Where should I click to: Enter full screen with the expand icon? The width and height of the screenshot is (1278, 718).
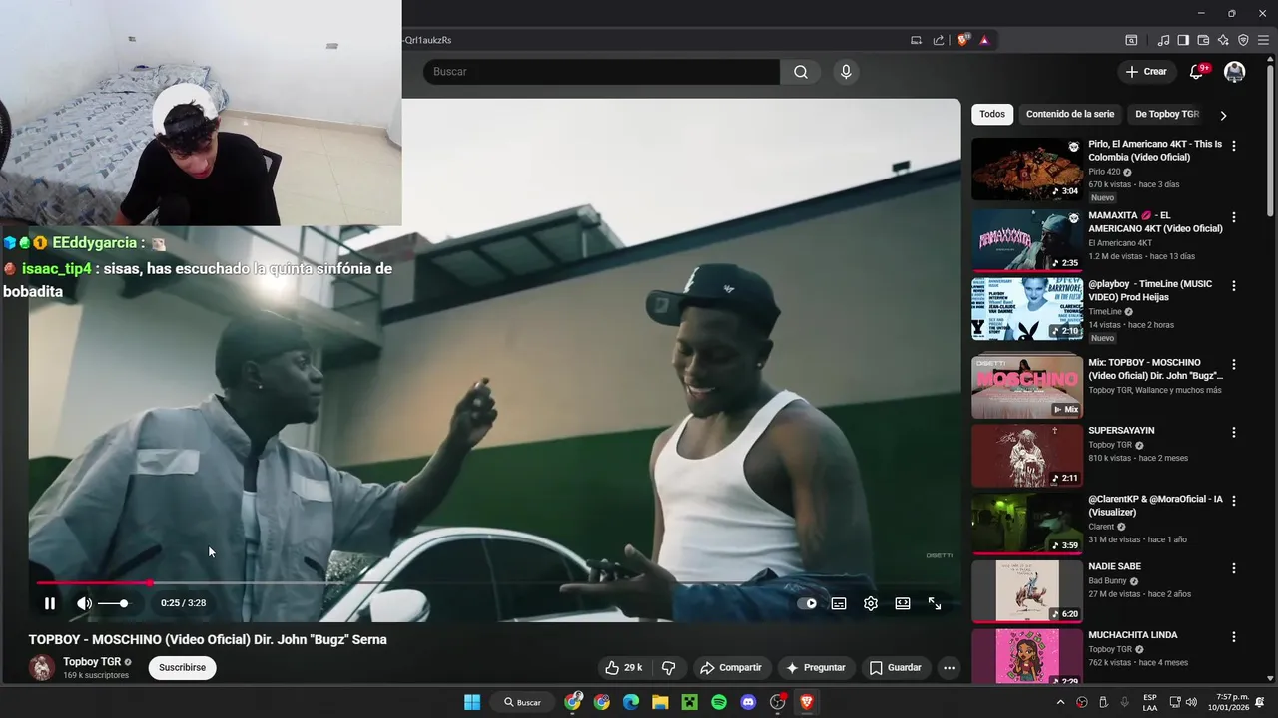[935, 603]
